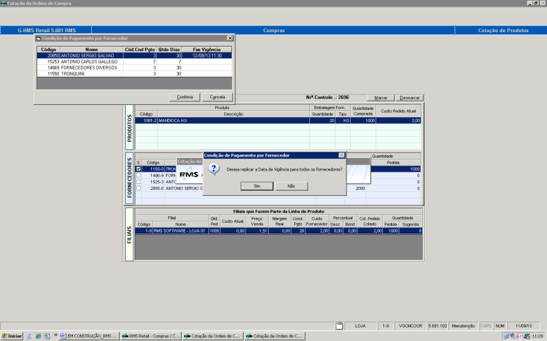The height and width of the screenshot is (341, 547).
Task: Uncheck the supplier 1155-0 checkbox
Action: pos(139,169)
